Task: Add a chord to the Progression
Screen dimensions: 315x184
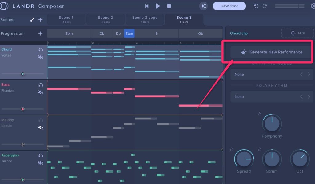Action: click(x=40, y=33)
